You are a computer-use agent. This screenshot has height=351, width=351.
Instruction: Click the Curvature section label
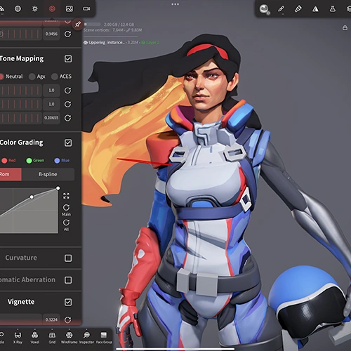(21, 258)
